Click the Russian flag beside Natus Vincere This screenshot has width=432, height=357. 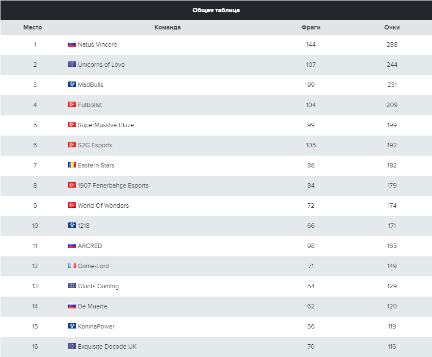(x=72, y=44)
